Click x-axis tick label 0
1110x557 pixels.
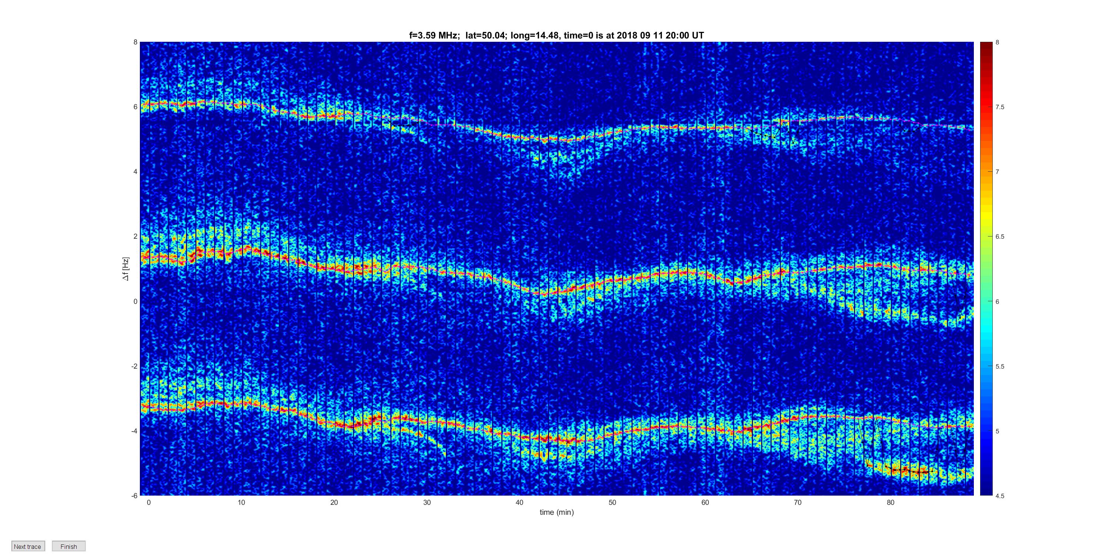[149, 502]
